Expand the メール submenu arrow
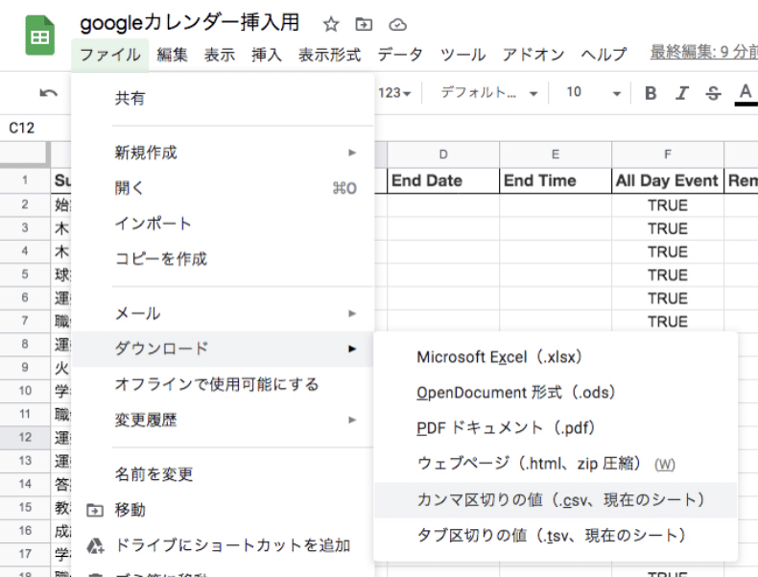The image size is (758, 577). click(352, 313)
